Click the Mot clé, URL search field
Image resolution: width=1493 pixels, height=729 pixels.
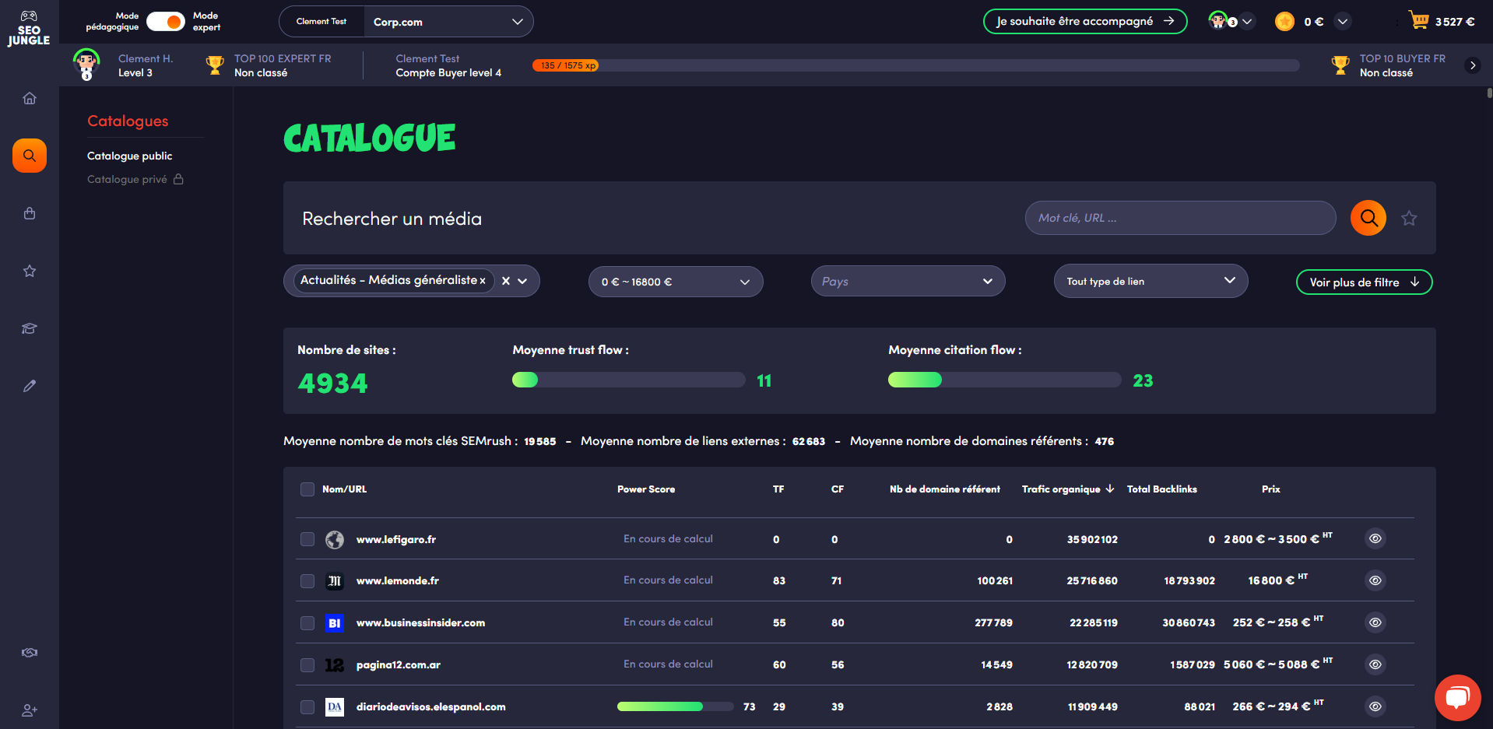click(1180, 218)
